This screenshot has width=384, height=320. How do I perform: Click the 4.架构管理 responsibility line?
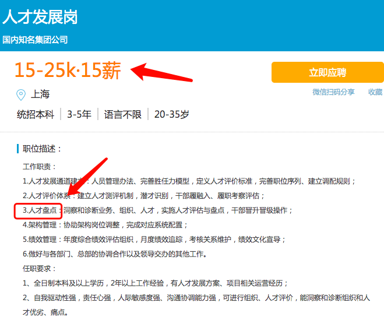[x=105, y=225]
